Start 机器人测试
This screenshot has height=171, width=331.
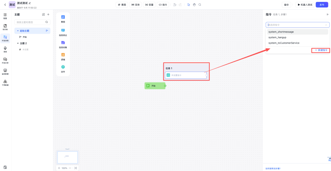(x=305, y=5)
